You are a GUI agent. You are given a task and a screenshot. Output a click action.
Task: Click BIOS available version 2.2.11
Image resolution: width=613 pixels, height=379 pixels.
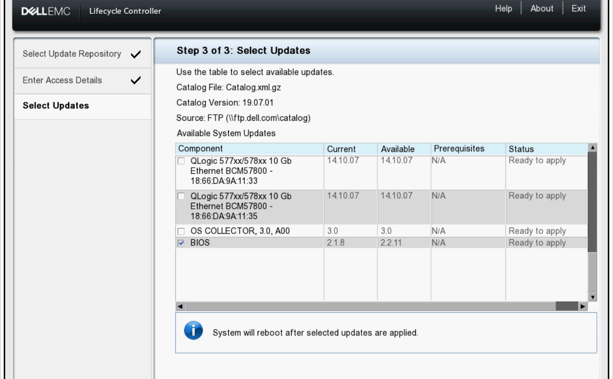(392, 243)
